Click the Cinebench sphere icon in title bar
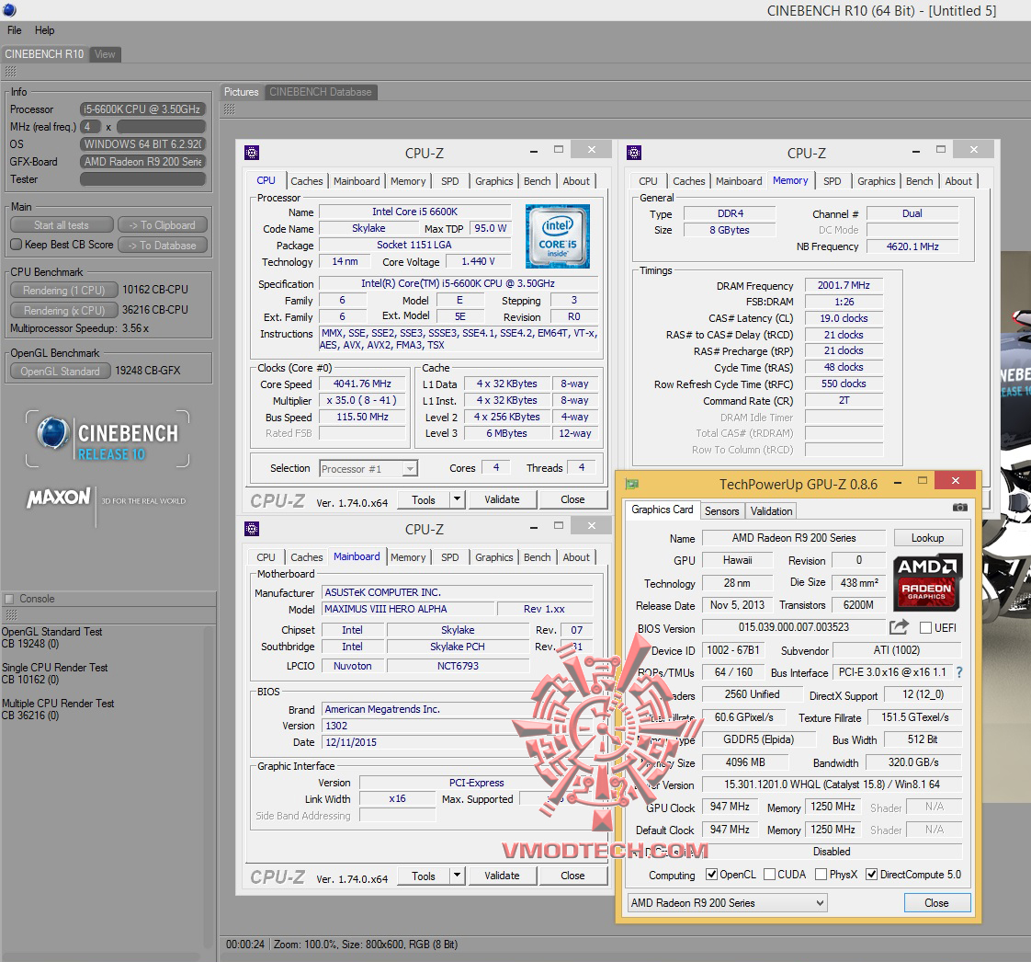Viewport: 1031px width, 962px height. click(x=8, y=9)
